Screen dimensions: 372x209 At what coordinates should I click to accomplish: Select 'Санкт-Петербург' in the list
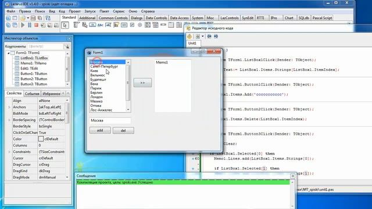click(104, 67)
